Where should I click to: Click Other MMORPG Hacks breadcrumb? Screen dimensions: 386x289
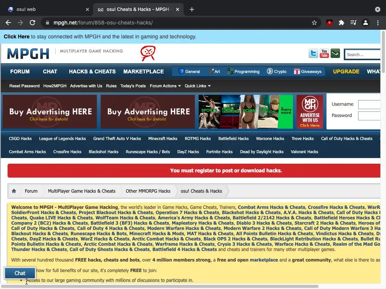pos(148,191)
